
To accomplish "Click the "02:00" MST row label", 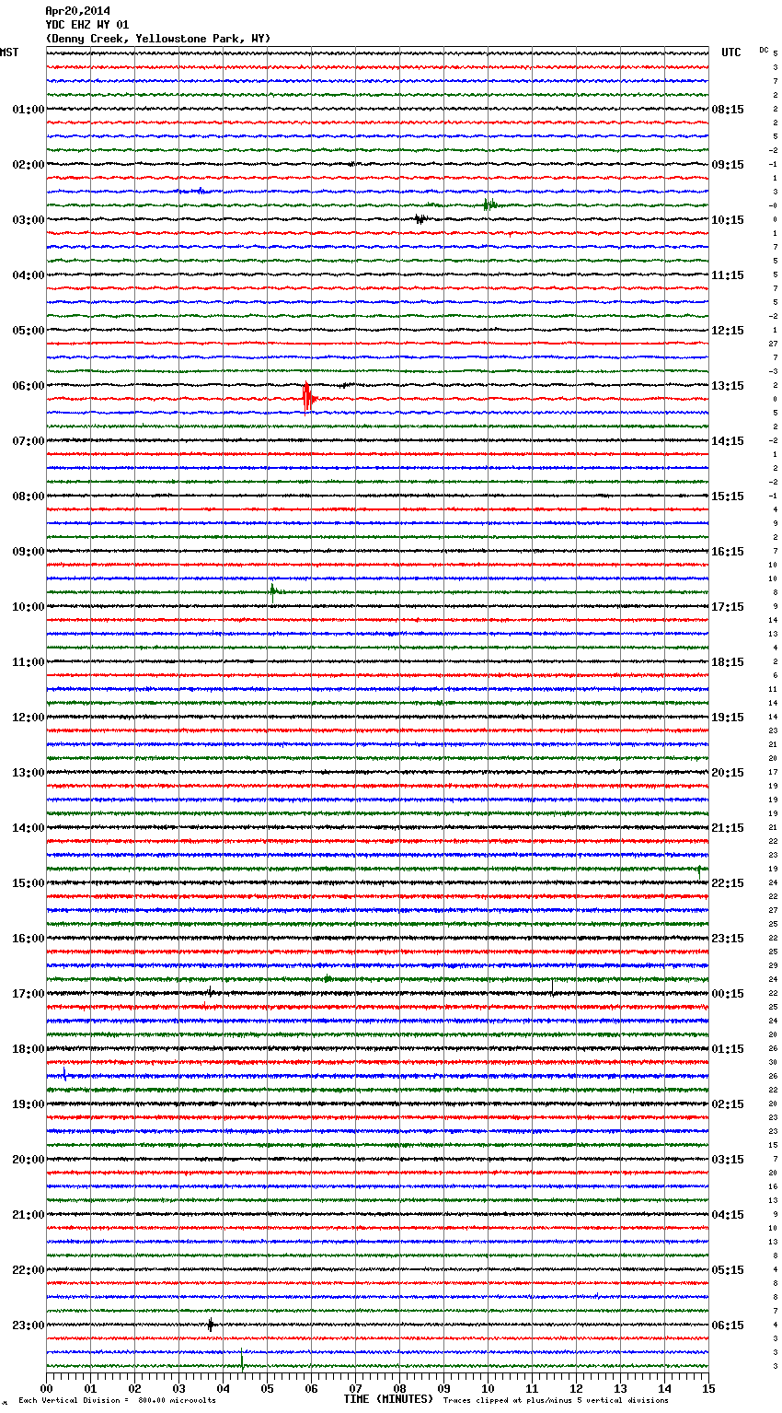I will coord(29,165).
